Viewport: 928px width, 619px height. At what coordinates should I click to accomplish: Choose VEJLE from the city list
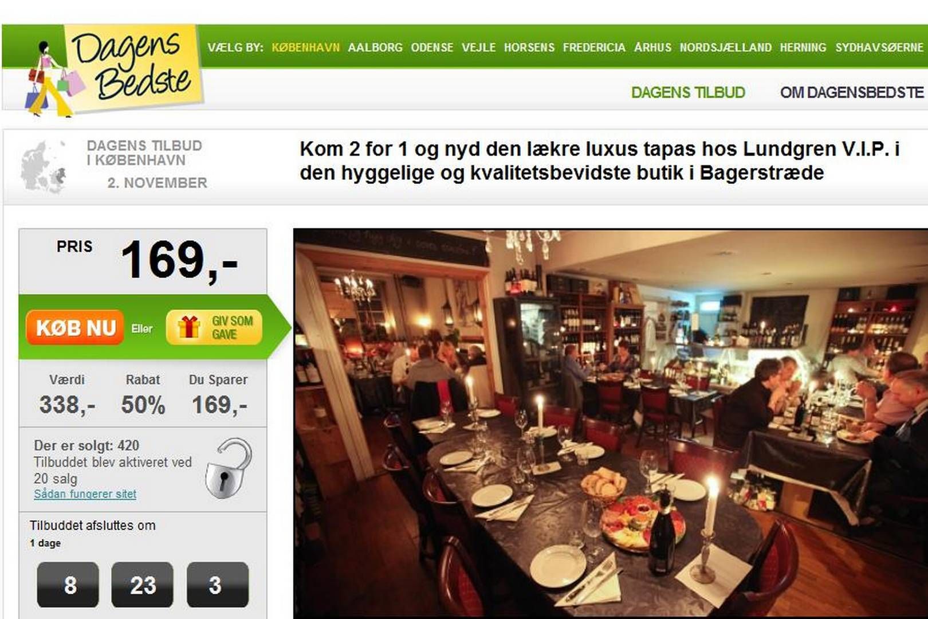point(479,48)
